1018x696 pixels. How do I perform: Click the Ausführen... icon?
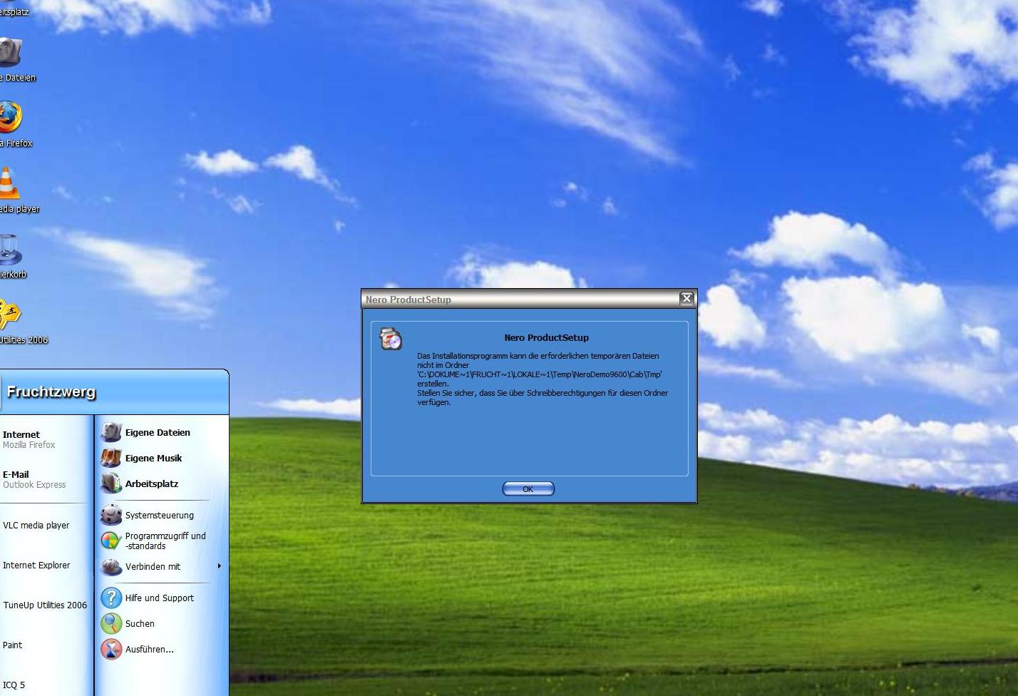(111, 649)
